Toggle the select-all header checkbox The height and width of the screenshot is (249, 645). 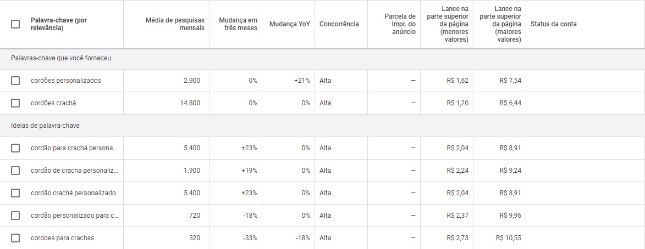15,24
